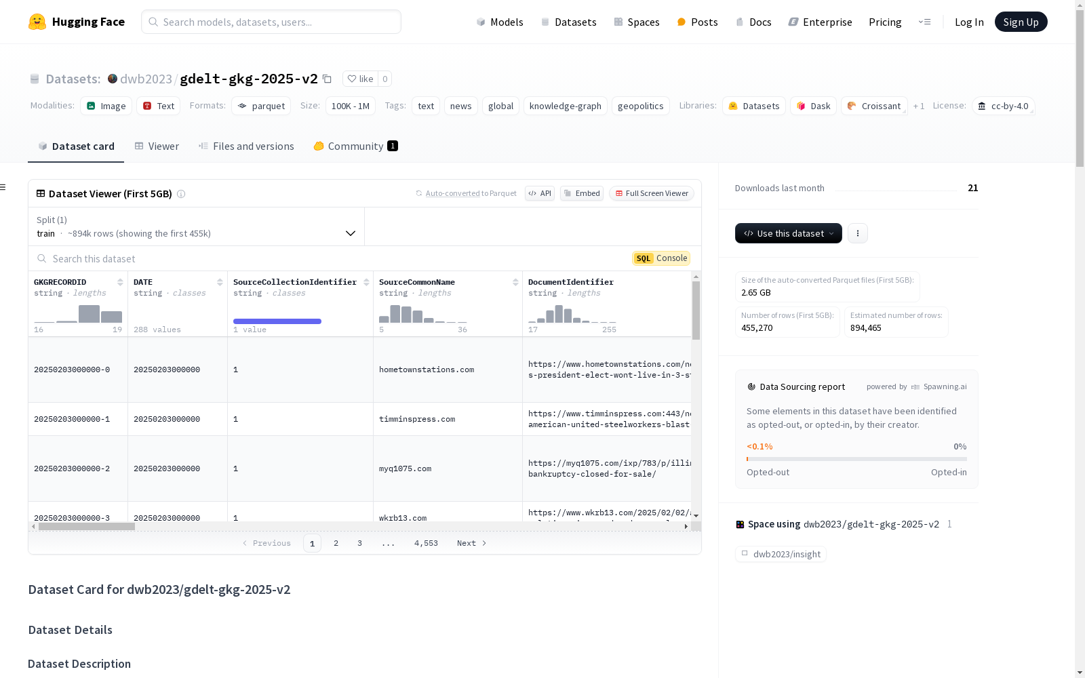1085x678 pixels.
Task: Click the table horizontal scrollbar thumb
Action: coord(87,526)
